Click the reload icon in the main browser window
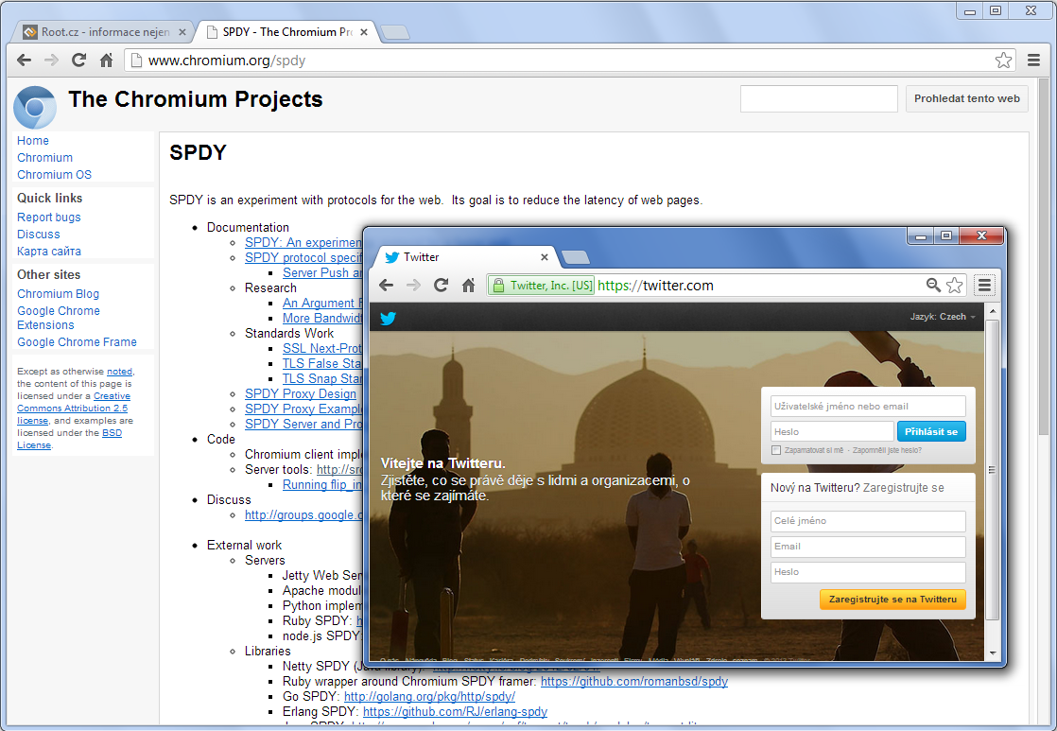The width and height of the screenshot is (1057, 731). 79,59
